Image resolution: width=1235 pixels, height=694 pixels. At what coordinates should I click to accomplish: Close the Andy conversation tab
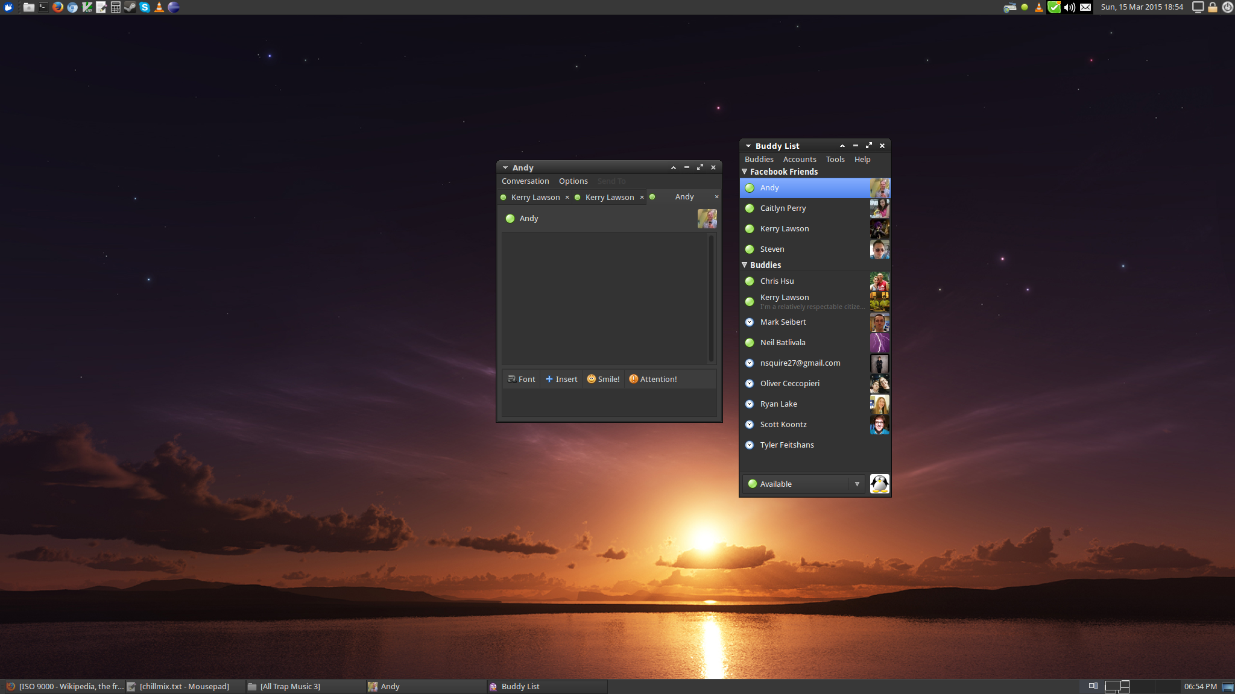click(x=716, y=197)
